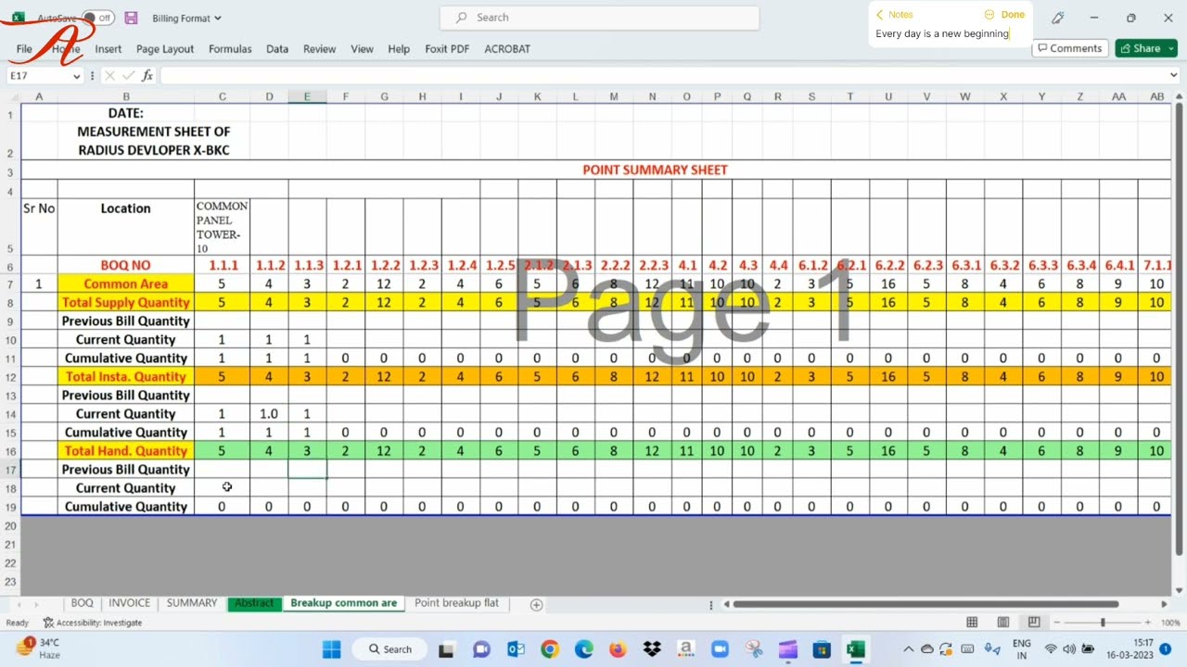Open Outlook from the taskbar
The width and height of the screenshot is (1187, 667).
point(516,649)
